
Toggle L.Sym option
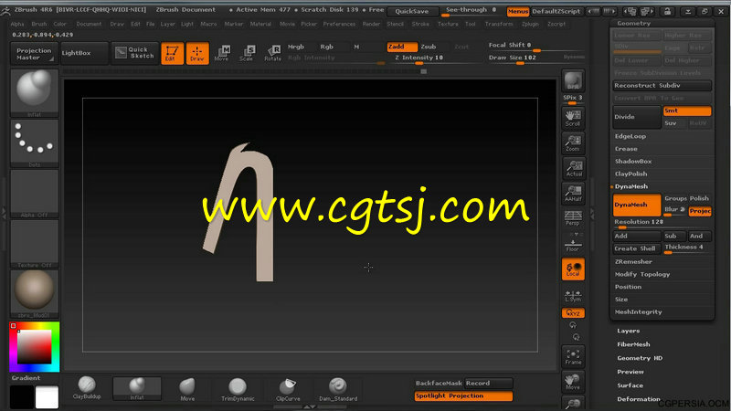click(573, 295)
